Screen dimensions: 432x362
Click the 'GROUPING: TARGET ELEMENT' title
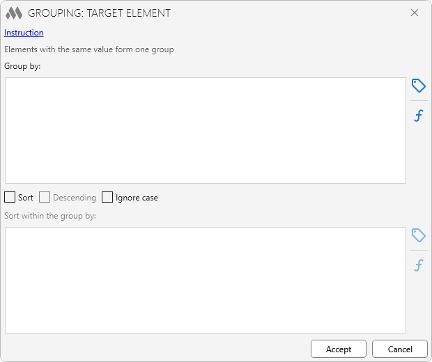99,13
